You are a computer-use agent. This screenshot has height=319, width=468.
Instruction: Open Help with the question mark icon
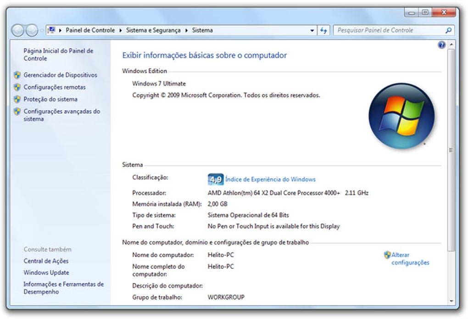tap(442, 45)
